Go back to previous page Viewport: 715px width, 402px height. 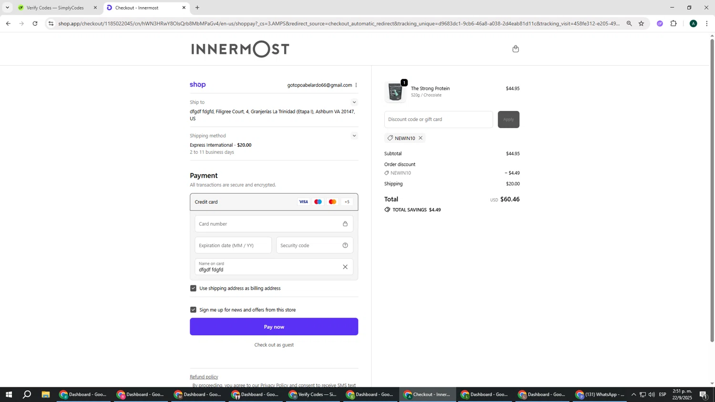pos(8,23)
